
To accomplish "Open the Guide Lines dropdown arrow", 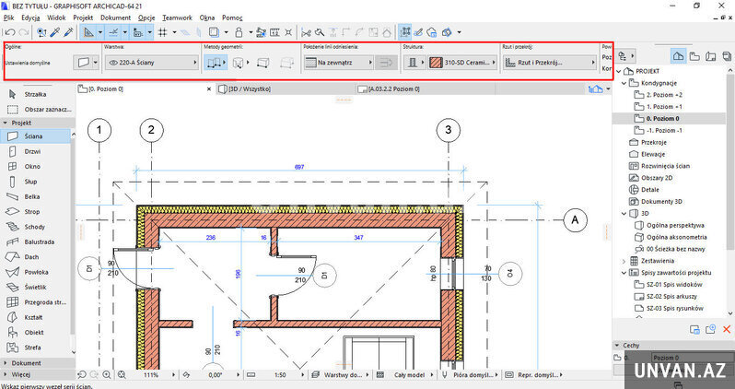I will coord(99,32).
